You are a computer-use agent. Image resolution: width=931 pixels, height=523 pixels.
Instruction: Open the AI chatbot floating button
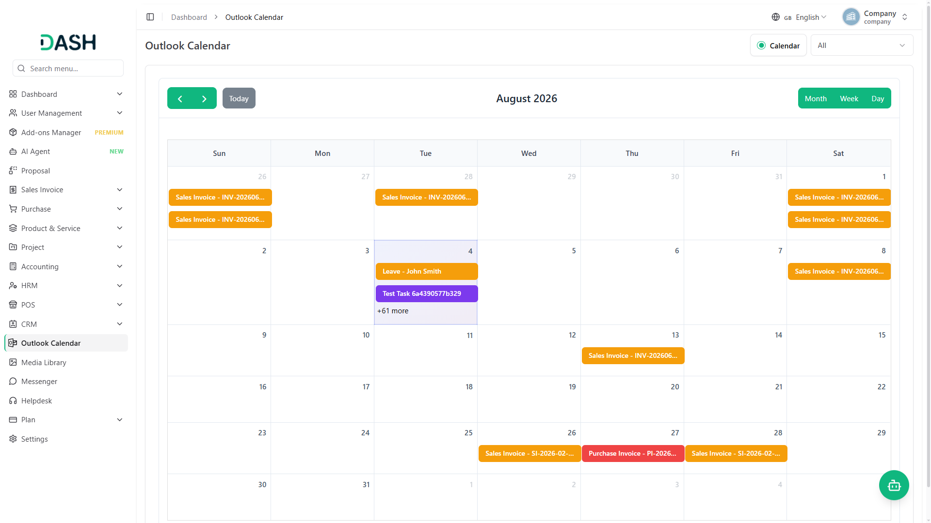894,485
